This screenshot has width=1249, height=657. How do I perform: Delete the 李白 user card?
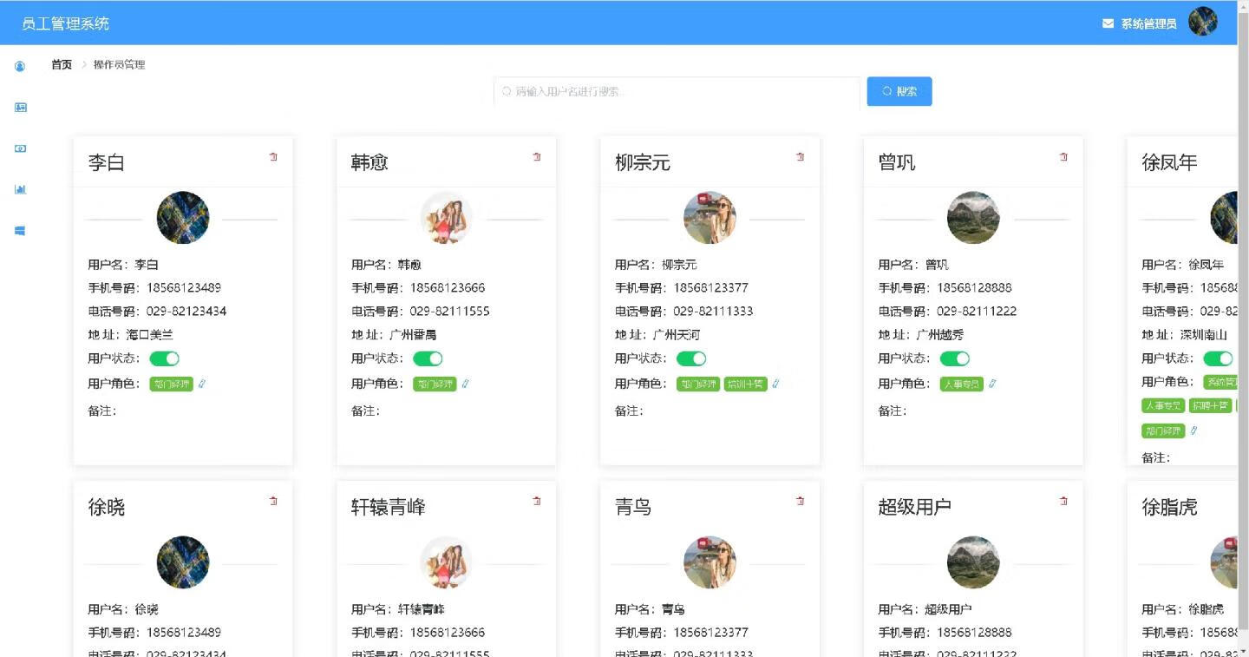click(x=273, y=157)
